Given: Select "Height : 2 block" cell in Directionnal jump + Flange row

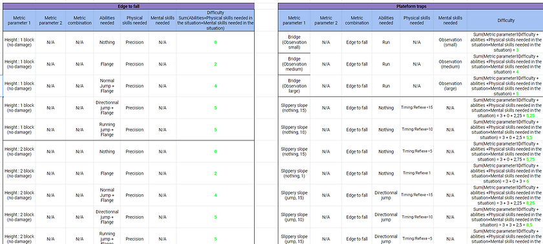Looking at the screenshot, I should (19, 217).
